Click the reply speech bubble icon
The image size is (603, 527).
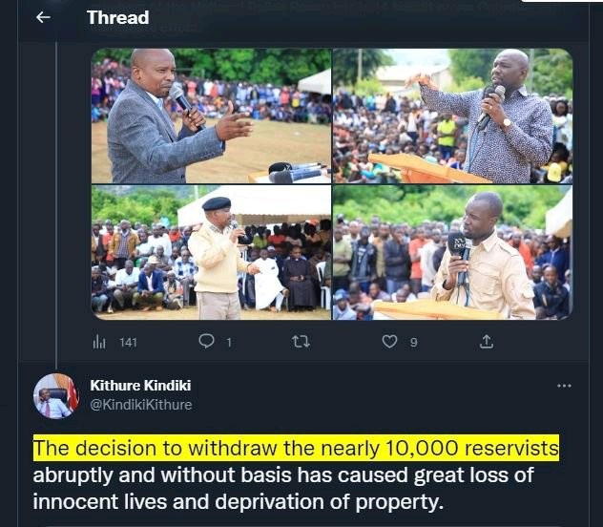point(206,341)
